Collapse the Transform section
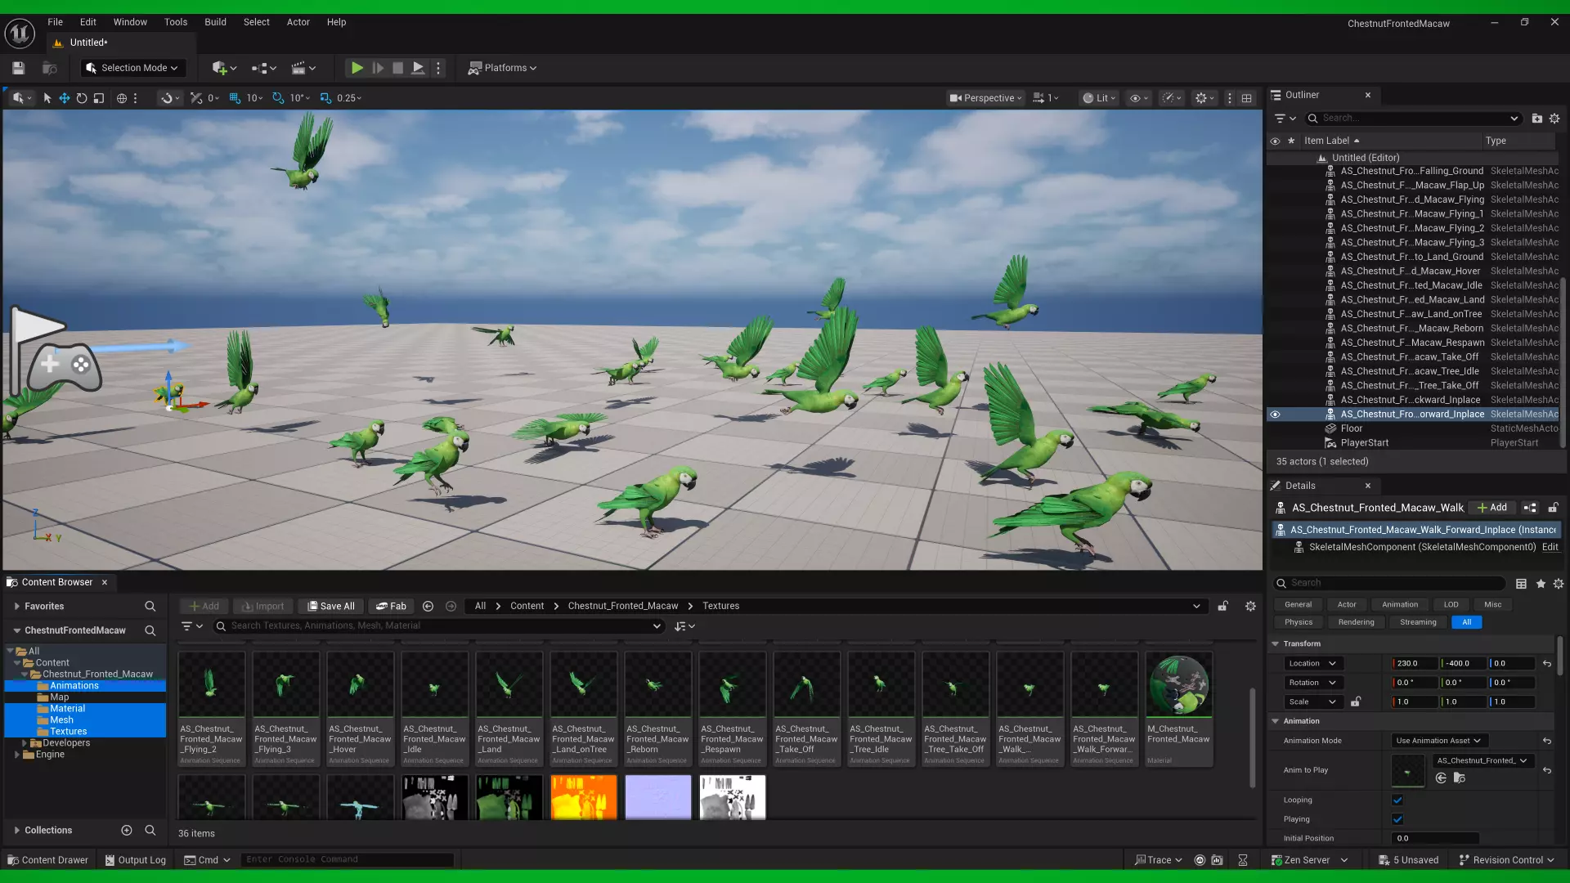The height and width of the screenshot is (883, 1570). 1275,643
